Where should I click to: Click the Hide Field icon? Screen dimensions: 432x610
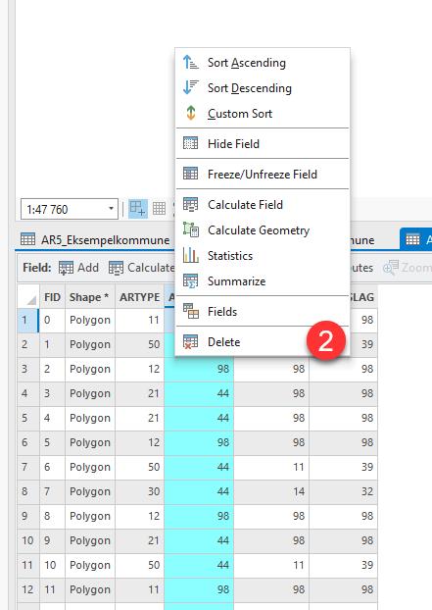coord(190,143)
